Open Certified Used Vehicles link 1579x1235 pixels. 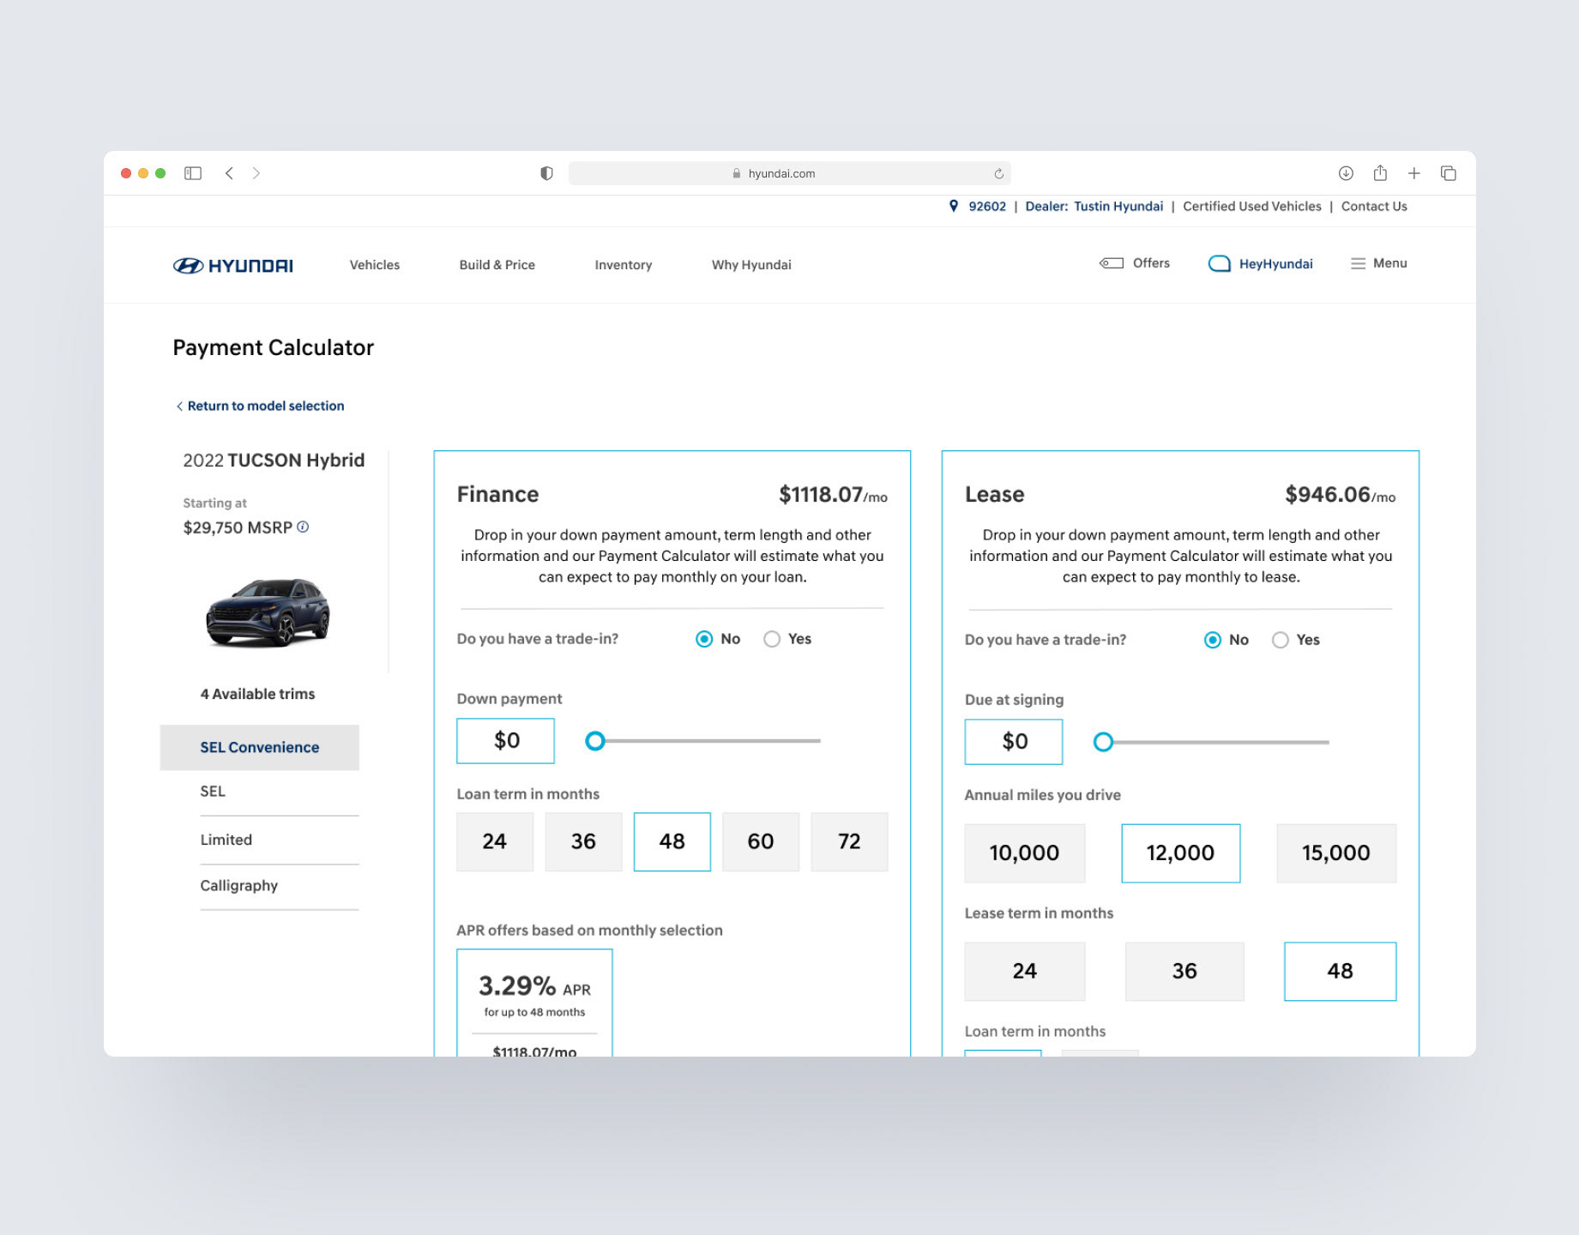[x=1252, y=206]
